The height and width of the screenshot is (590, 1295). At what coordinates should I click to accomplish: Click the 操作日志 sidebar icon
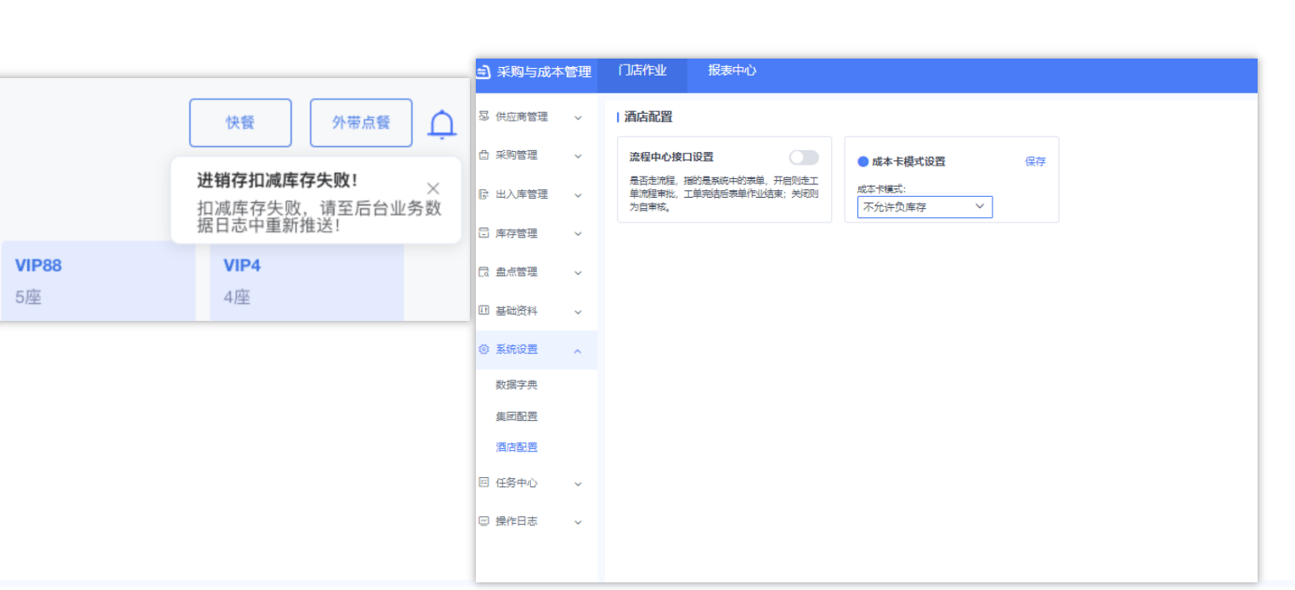click(x=484, y=521)
